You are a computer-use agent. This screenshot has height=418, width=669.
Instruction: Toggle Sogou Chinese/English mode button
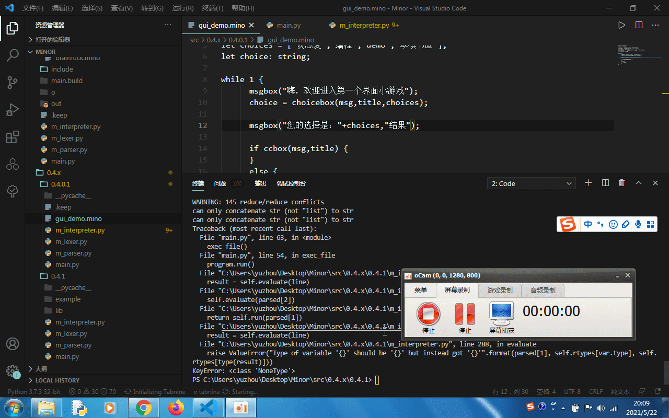tap(589, 224)
